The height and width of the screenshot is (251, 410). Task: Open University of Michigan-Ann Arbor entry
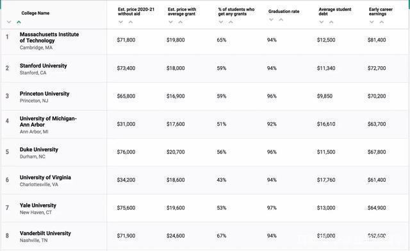click(x=48, y=121)
